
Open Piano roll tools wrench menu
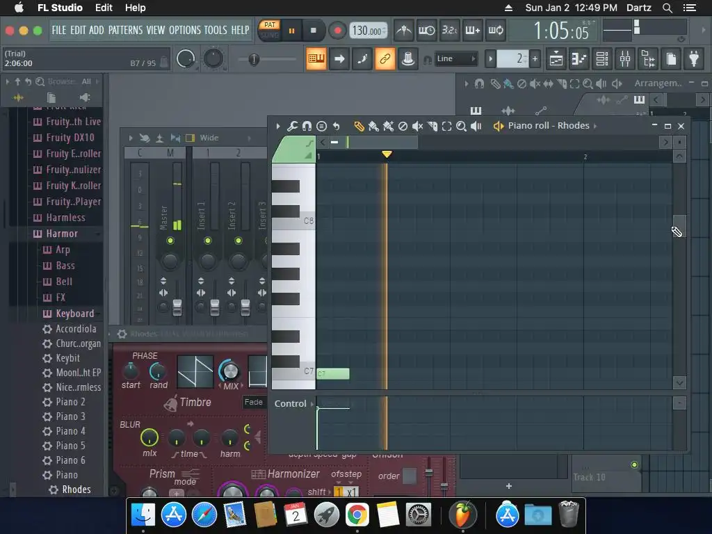point(293,127)
